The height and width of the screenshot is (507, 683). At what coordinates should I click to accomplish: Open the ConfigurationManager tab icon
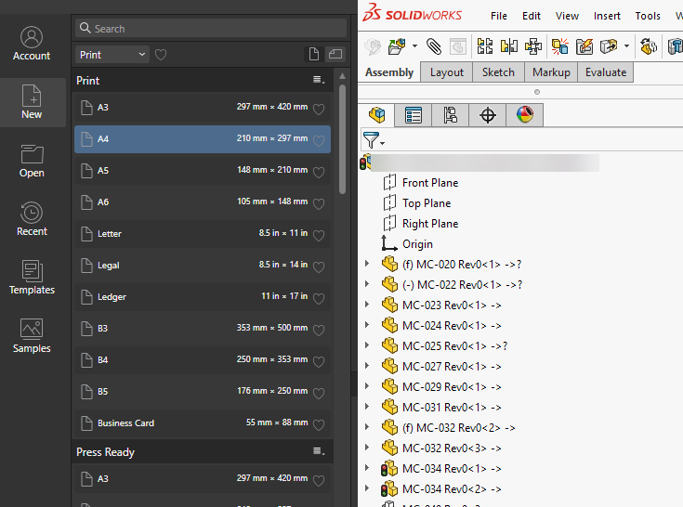tap(451, 115)
